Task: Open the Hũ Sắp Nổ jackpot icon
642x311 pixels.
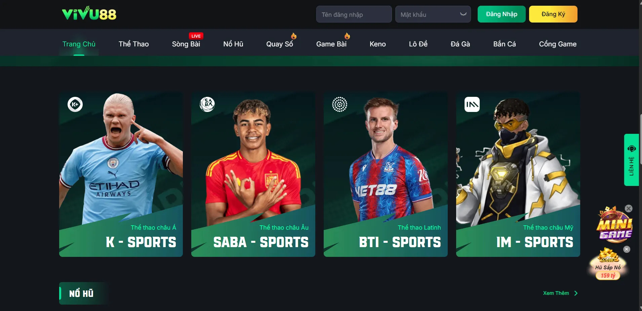Action: (608, 264)
